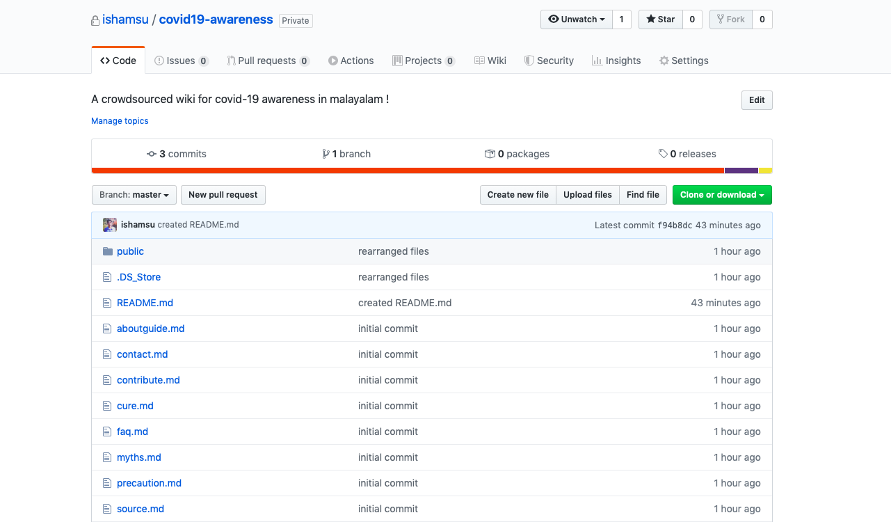This screenshot has width=891, height=522.
Task: Click the lock icon before ishamsu
Action: tap(95, 21)
